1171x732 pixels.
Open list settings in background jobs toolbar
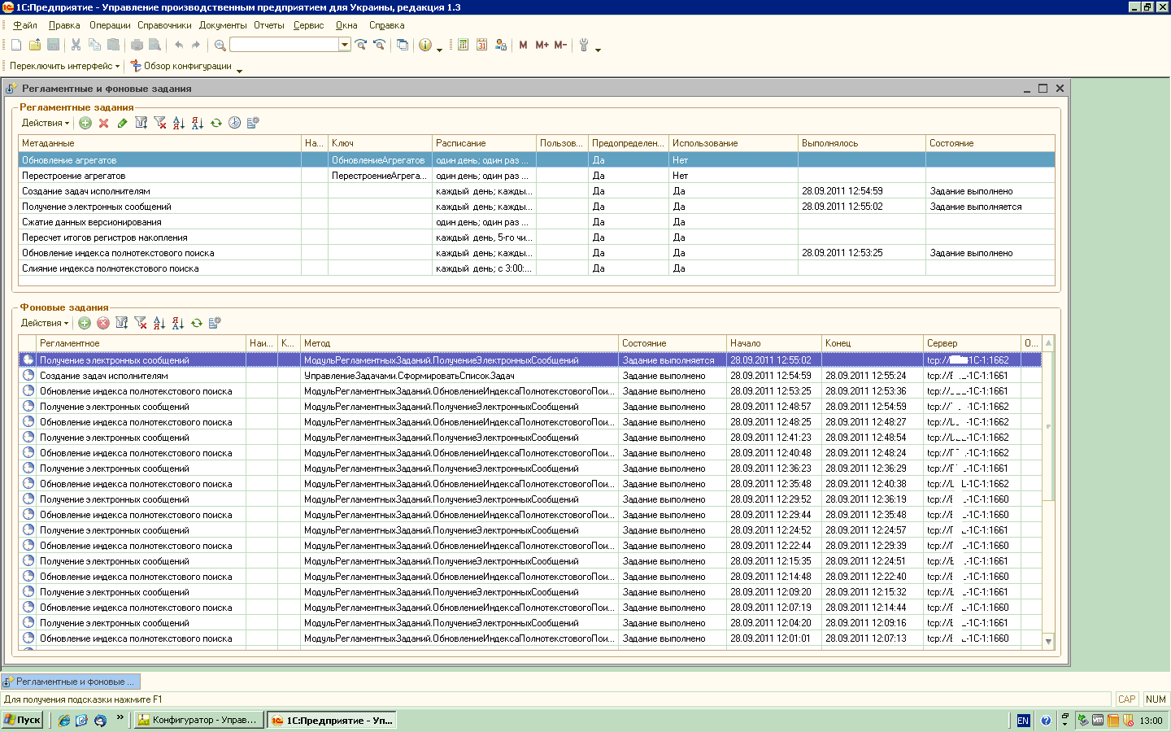pyautogui.click(x=215, y=323)
